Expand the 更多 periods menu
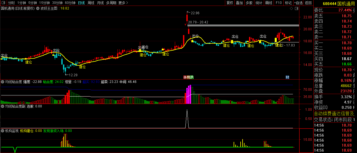This screenshot has width=357, height=153. 123,3
